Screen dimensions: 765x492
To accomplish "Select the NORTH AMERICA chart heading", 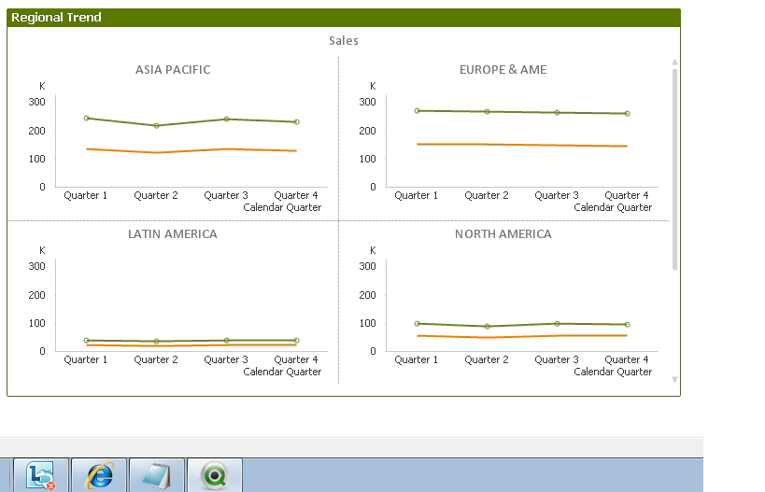I will tap(503, 234).
